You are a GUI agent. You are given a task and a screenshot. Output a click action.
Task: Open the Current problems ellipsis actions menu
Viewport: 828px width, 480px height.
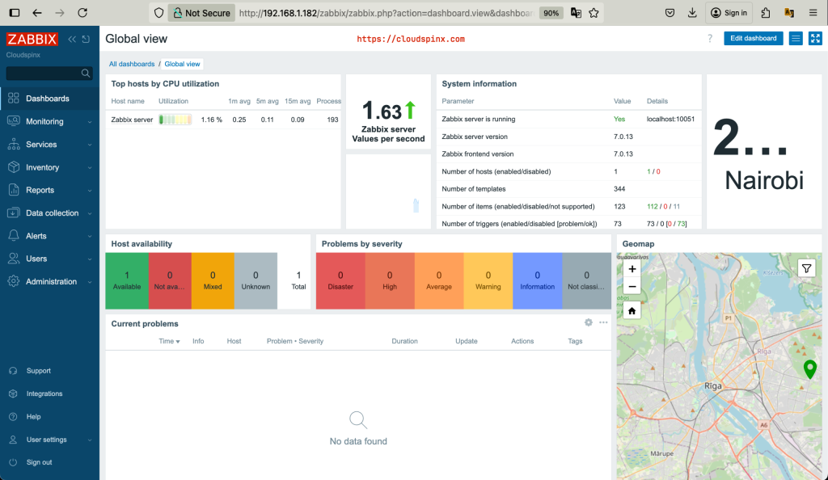(603, 322)
